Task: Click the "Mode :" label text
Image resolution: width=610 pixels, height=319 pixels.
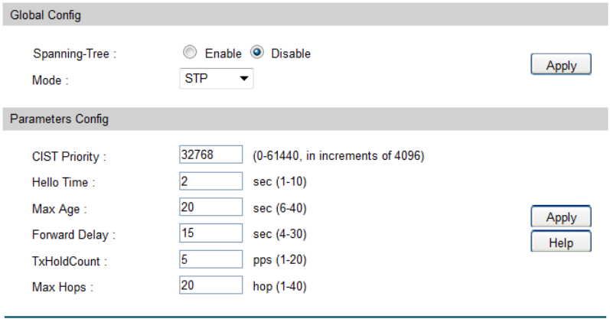Action: [51, 80]
